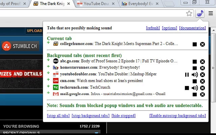Stop the homestarrunner.com tab sound
216x135 pixels.
click(x=195, y=68)
